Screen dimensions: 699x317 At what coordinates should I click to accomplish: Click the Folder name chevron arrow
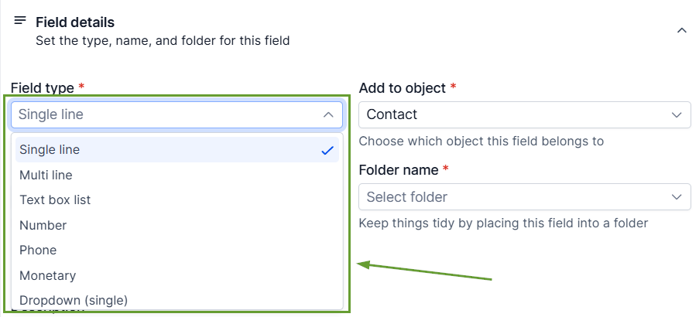(x=677, y=196)
